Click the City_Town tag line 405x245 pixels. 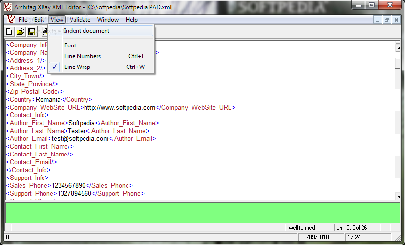click(x=25, y=76)
